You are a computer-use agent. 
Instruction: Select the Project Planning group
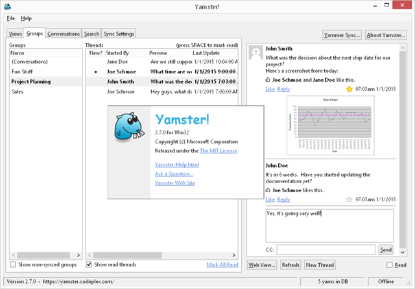coord(46,82)
